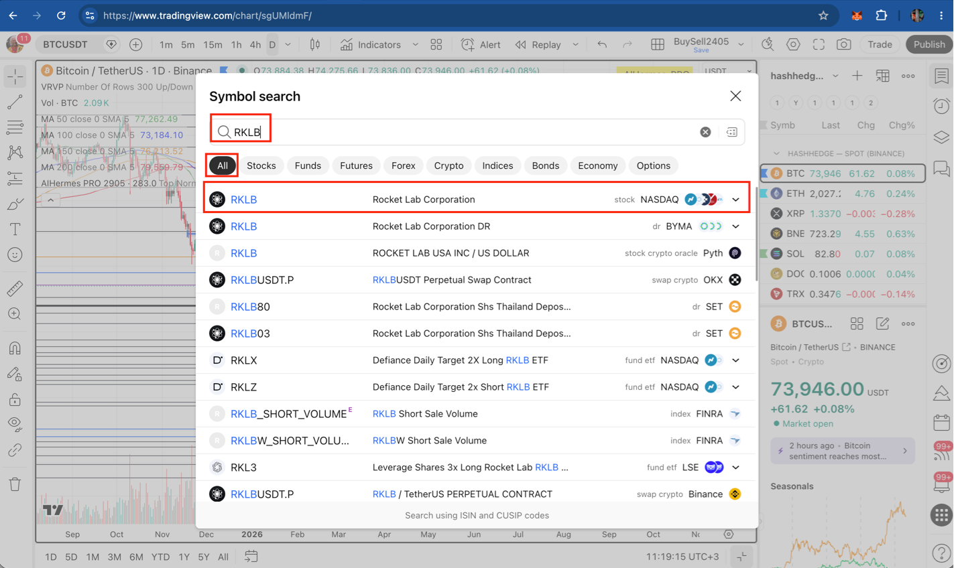Open chart settings hexagon icon
Image resolution: width=954 pixels, height=568 pixels.
tap(793, 45)
